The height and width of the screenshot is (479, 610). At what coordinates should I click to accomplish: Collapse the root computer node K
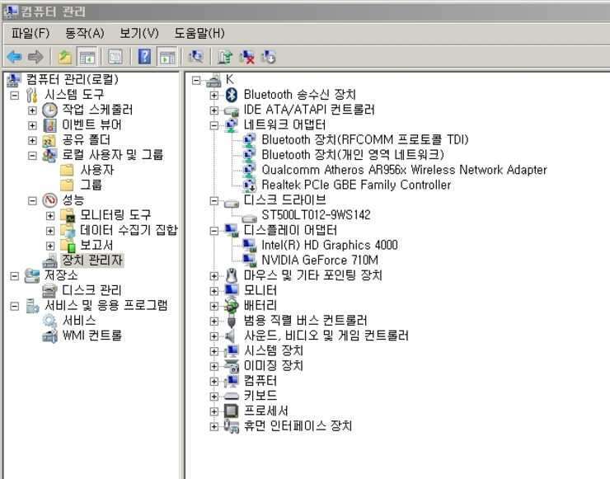196,81
